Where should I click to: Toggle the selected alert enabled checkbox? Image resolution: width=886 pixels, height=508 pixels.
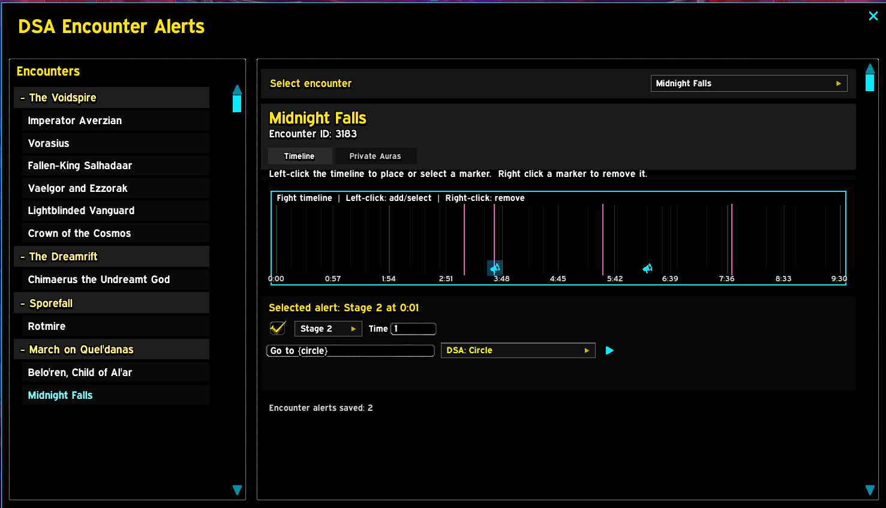coord(277,328)
